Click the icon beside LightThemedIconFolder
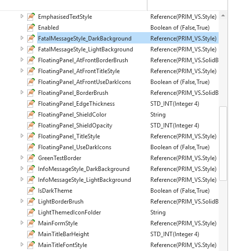 (x=31, y=212)
